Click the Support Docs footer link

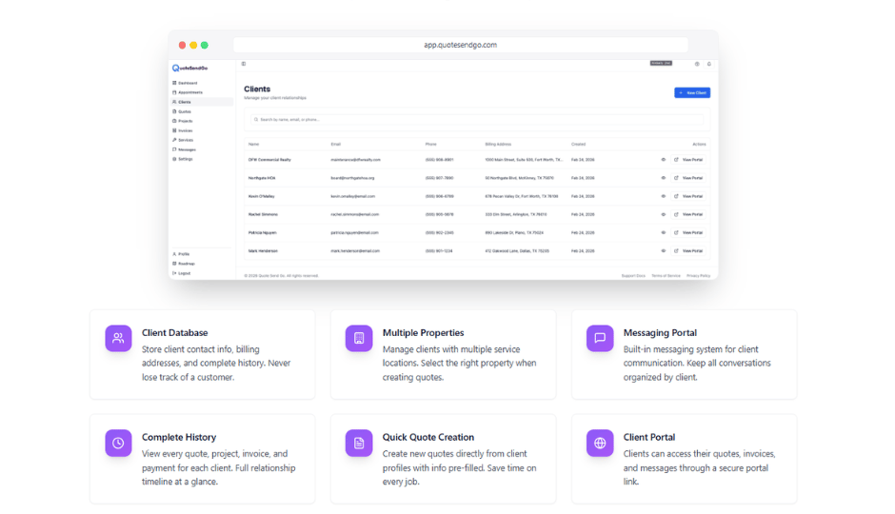coord(633,276)
